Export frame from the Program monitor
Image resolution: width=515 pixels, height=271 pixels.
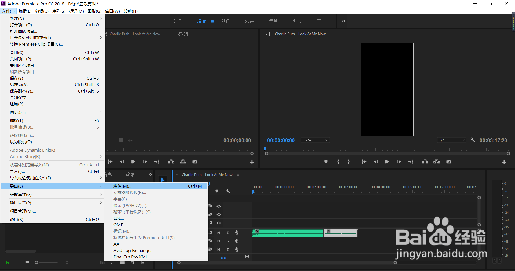pyautogui.click(x=449, y=162)
